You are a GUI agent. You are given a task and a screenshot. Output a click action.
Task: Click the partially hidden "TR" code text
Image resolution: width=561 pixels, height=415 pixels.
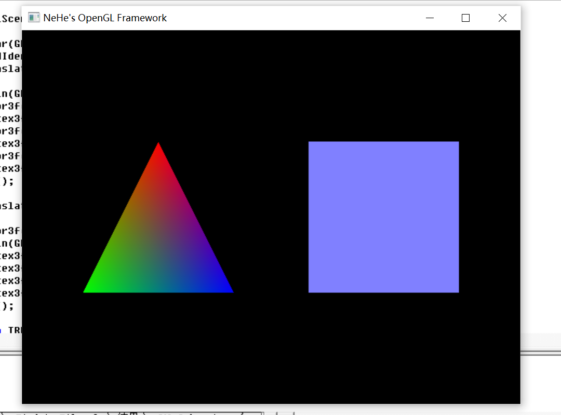[15, 330]
